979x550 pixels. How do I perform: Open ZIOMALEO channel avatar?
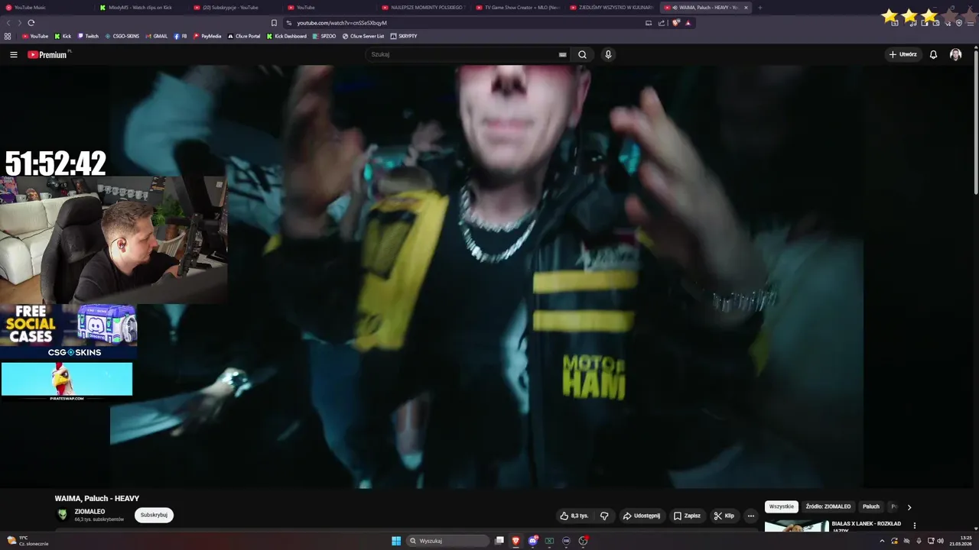(63, 515)
